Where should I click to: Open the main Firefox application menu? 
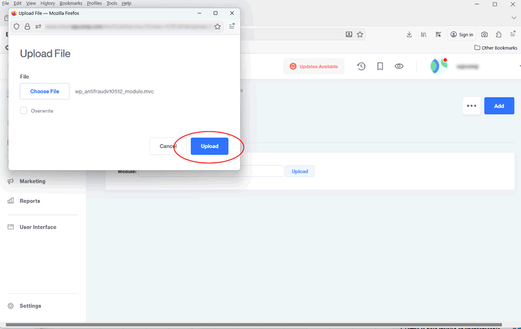(513, 34)
